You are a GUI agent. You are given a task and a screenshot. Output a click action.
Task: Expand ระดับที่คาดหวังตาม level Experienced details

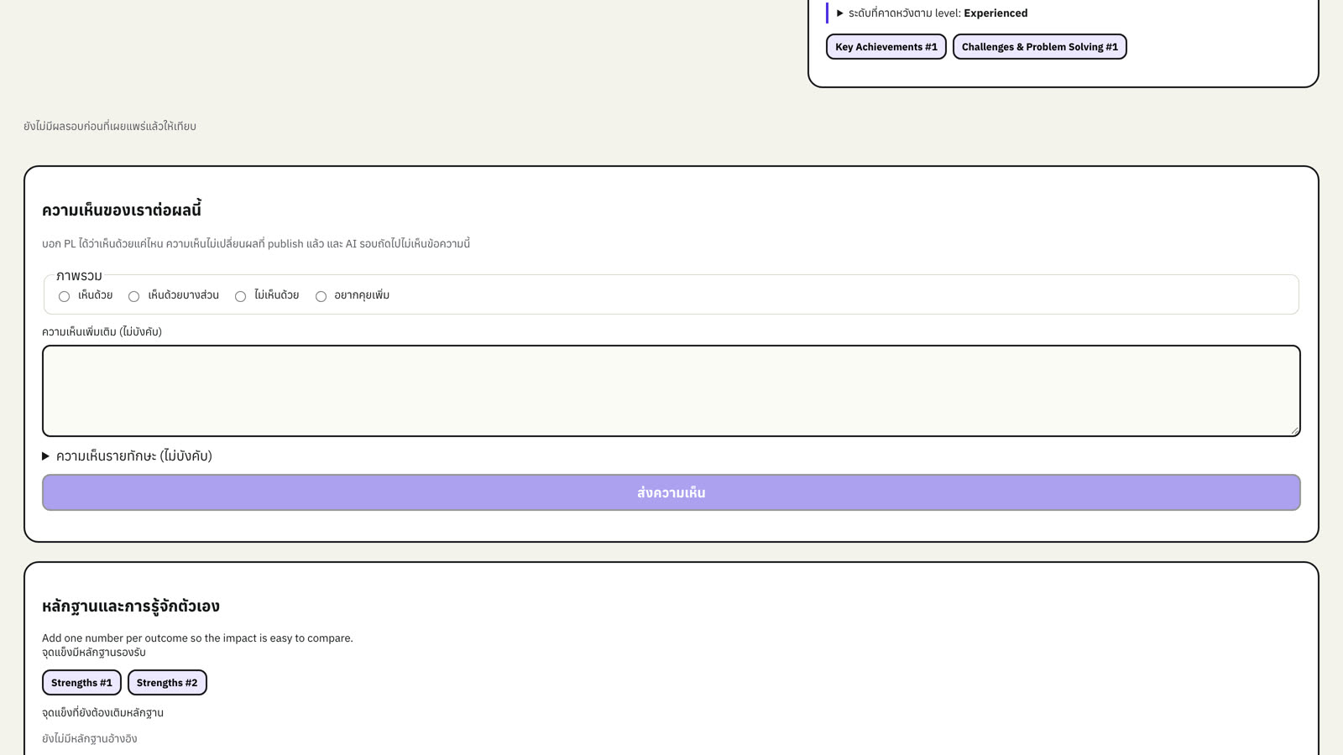coord(932,13)
